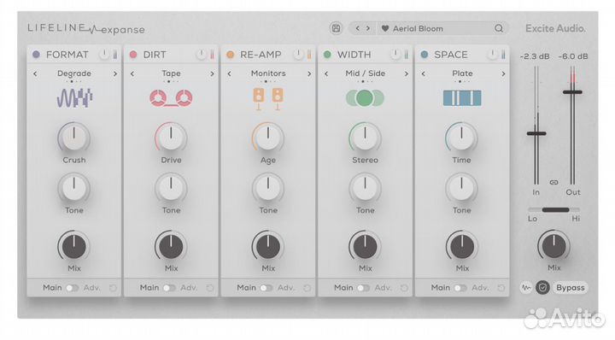Reset the DIRT module with its reset icon
This screenshot has height=340, width=615.
click(210, 288)
